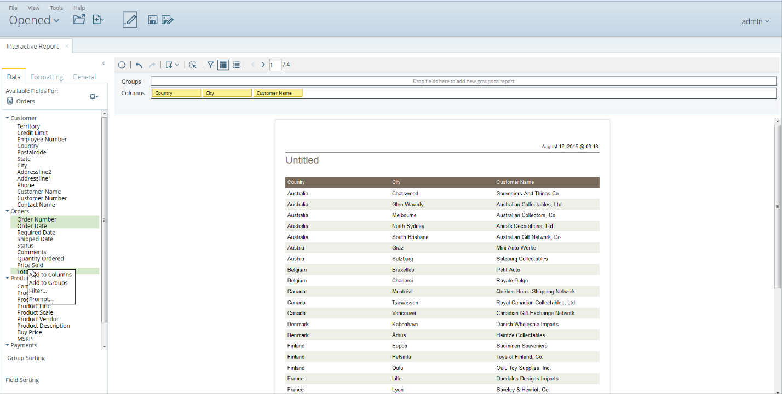The width and height of the screenshot is (782, 394).
Task: Collapse the Orders field category
Action: [8, 211]
